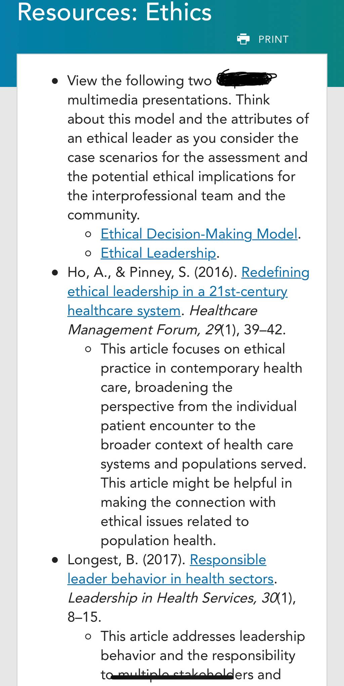Open Redefining ethical leadership article link
The width and height of the screenshot is (344, 686).
click(x=188, y=291)
